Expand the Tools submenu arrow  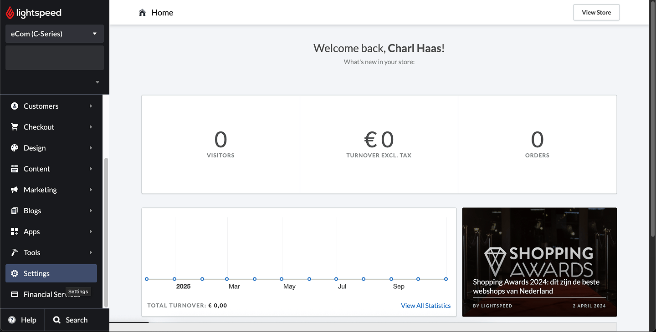(91, 252)
